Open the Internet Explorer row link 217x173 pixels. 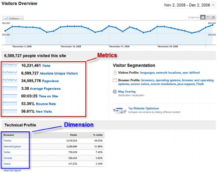coord(12,146)
